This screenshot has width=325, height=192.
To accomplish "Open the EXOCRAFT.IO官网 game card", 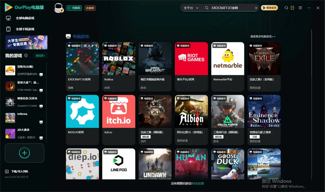I will click(82, 66).
